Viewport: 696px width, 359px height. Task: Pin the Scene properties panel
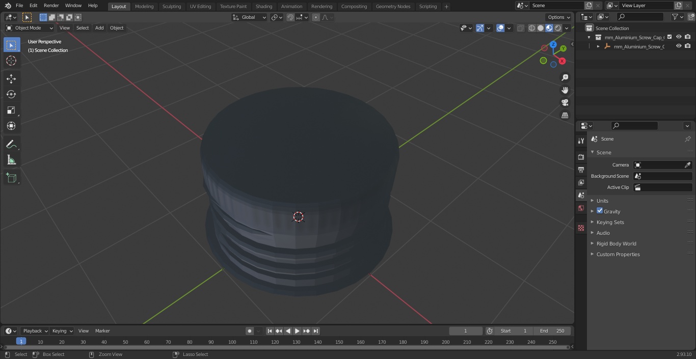tap(687, 139)
